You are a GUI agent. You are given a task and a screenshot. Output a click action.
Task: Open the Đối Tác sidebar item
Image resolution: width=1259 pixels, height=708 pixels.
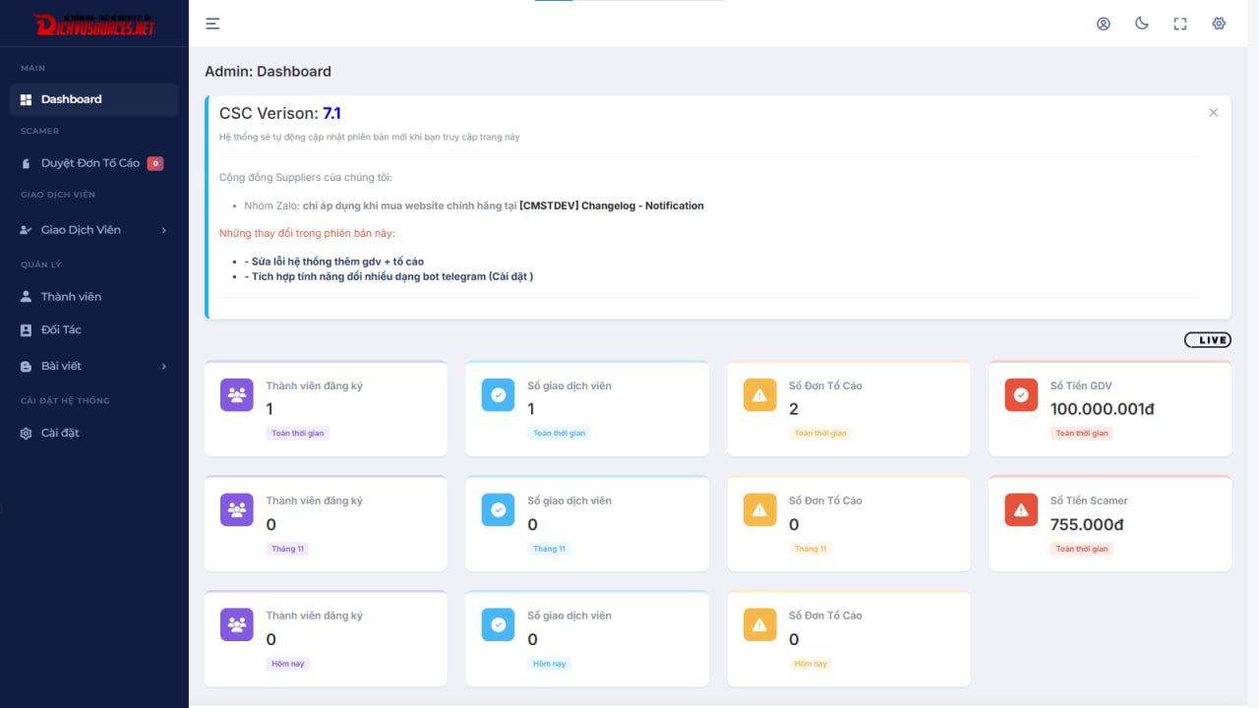pos(61,330)
